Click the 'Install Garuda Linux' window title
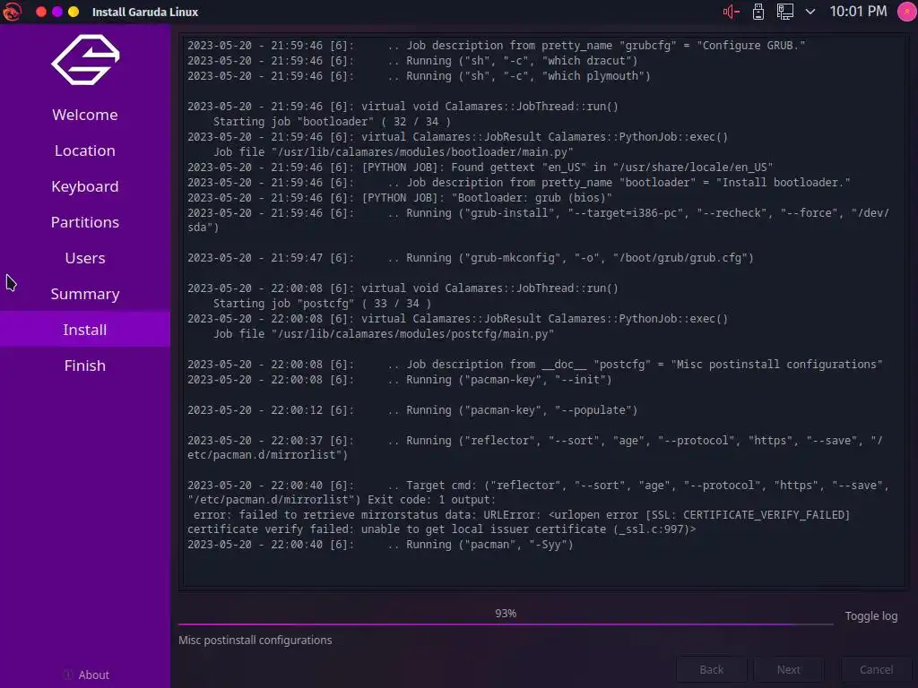This screenshot has height=688, width=918. pos(145,12)
